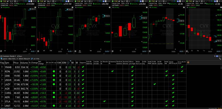Click the RT streaming flag icon on the daily chart
Screen dimensions: 222x109
[138, 1]
